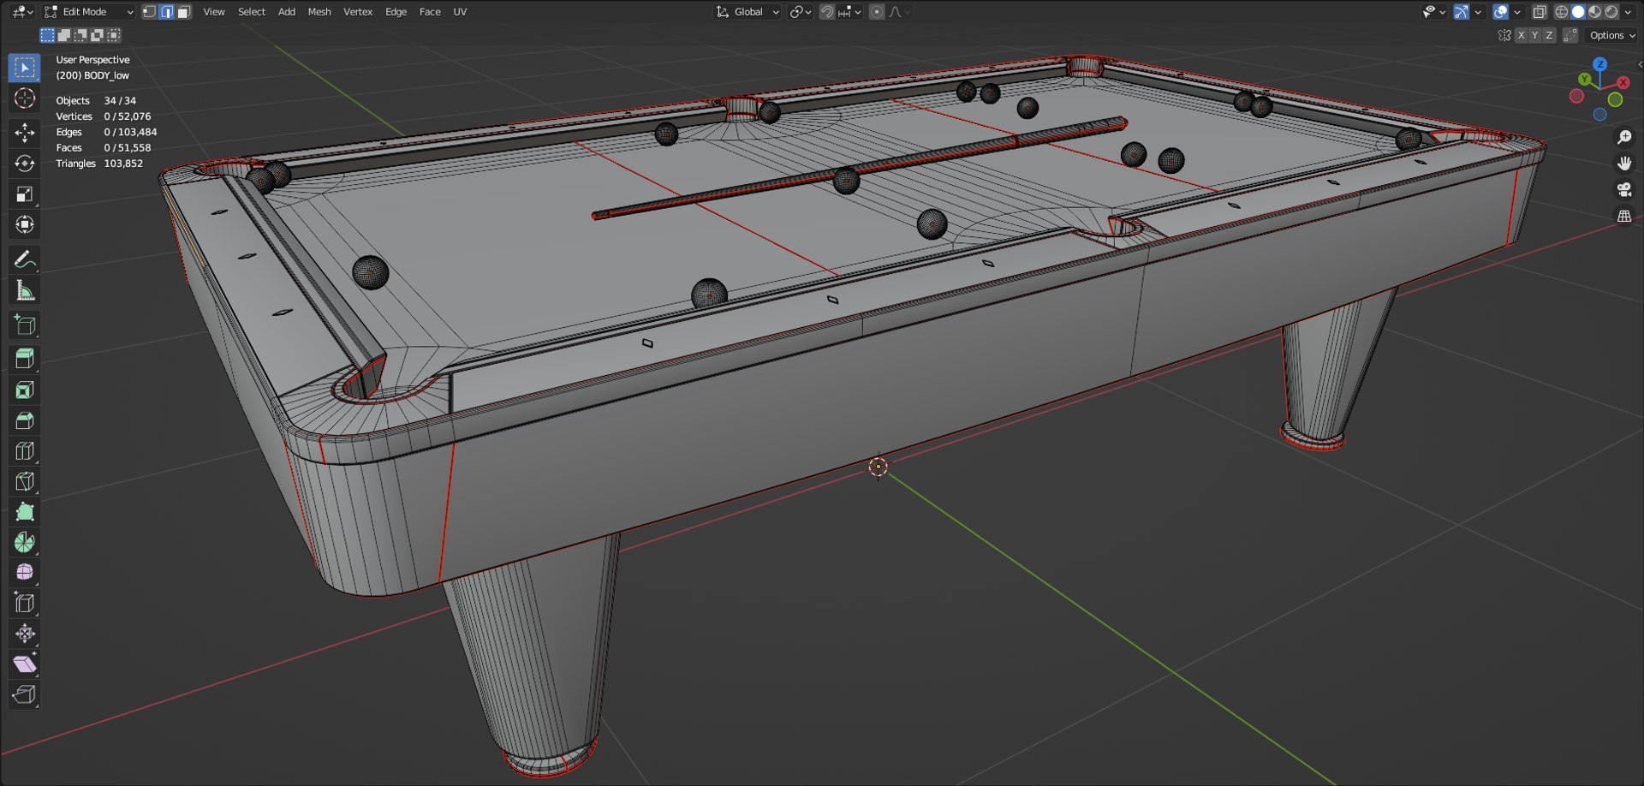This screenshot has width=1644, height=786.
Task: Expand the overlays dropdown arrow
Action: [x=1517, y=12]
